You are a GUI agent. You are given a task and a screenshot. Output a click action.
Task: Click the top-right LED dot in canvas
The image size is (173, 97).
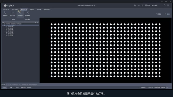[159, 24]
